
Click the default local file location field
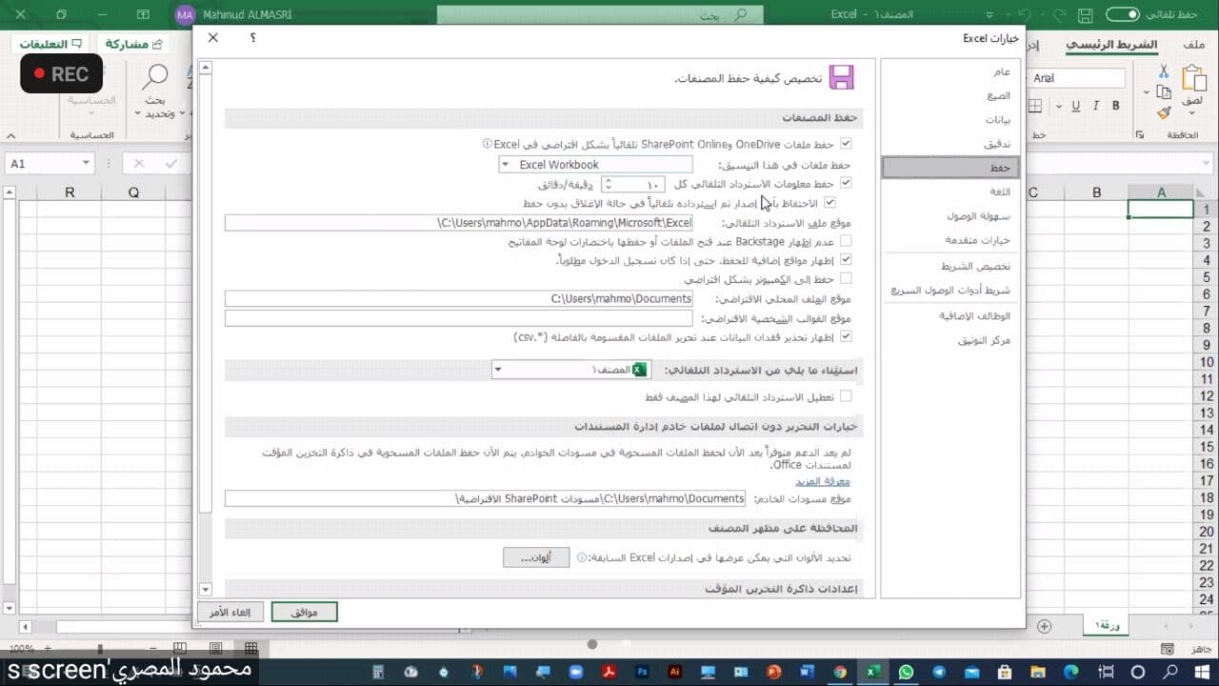coord(459,298)
